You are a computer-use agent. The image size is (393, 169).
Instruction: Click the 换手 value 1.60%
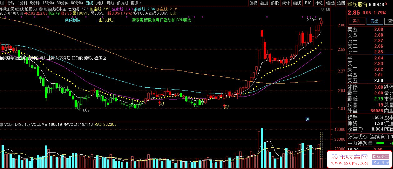click(x=377, y=117)
